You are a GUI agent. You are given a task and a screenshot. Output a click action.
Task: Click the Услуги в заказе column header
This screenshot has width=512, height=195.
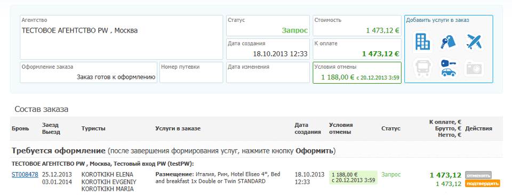178,128
